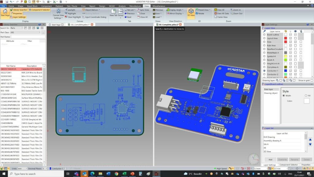Open Google Chrome from the taskbar

116,174
